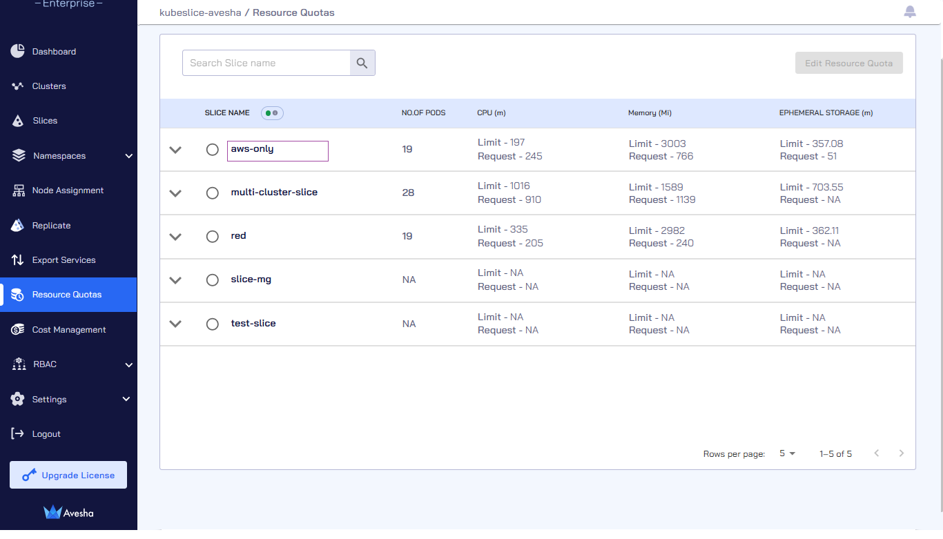Expand the Namespaces submenu arrow

click(x=128, y=156)
